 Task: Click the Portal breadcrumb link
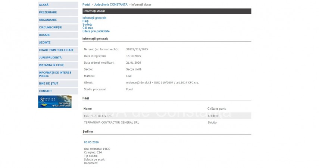point(86,4)
